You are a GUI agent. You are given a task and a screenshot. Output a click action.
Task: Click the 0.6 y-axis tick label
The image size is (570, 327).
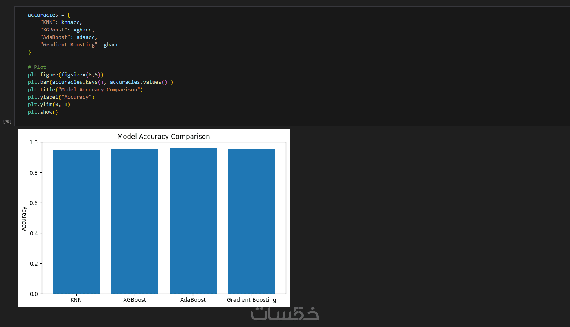pyautogui.click(x=34, y=203)
